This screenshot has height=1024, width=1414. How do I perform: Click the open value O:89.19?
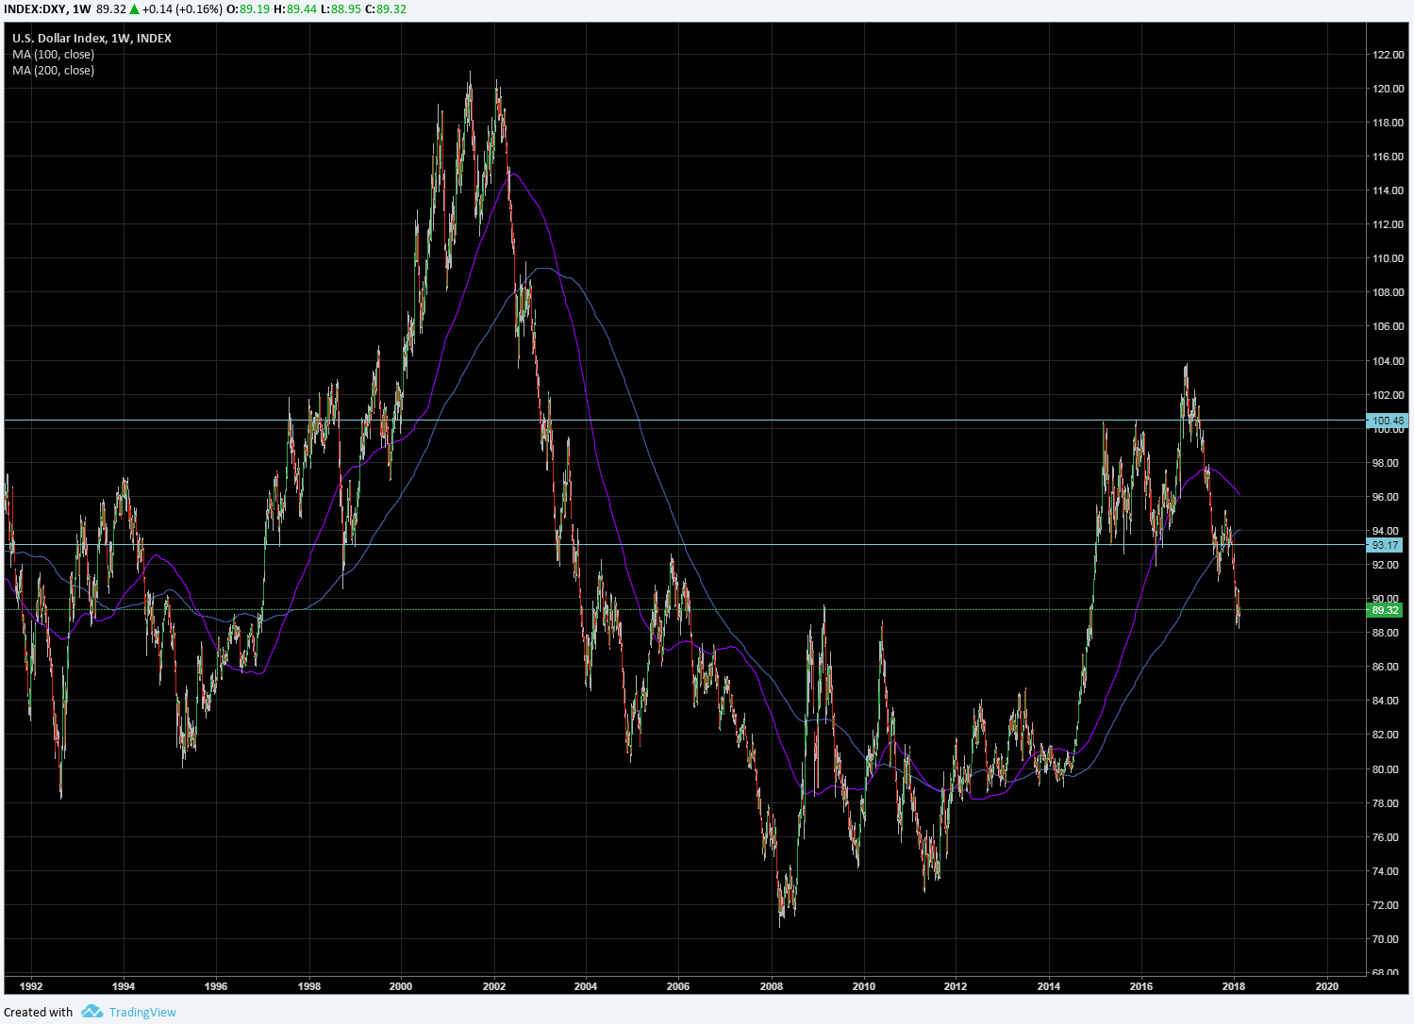click(x=248, y=9)
